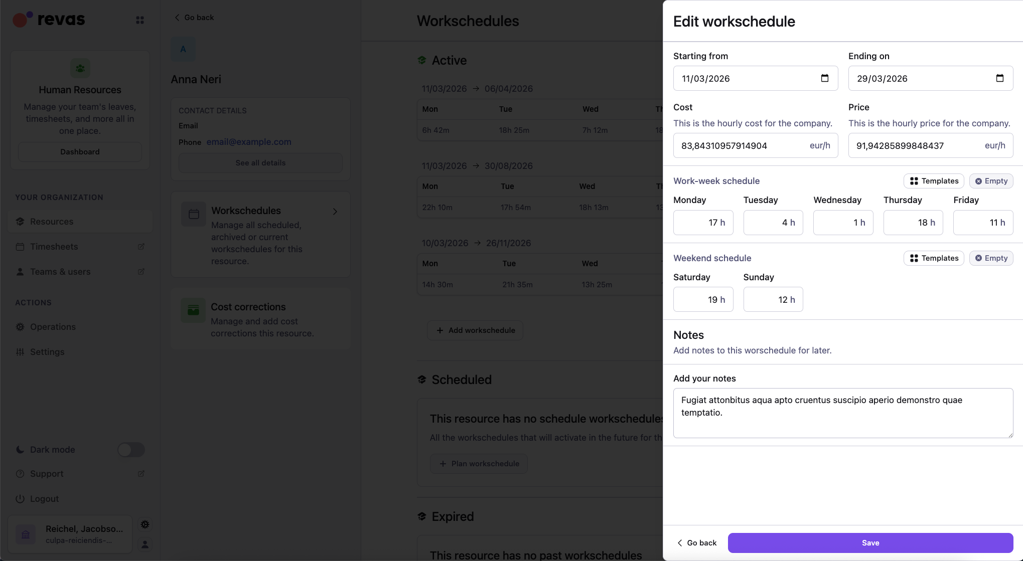Click the revas logo
Viewport: 1023px width, 561px height.
pos(48,19)
